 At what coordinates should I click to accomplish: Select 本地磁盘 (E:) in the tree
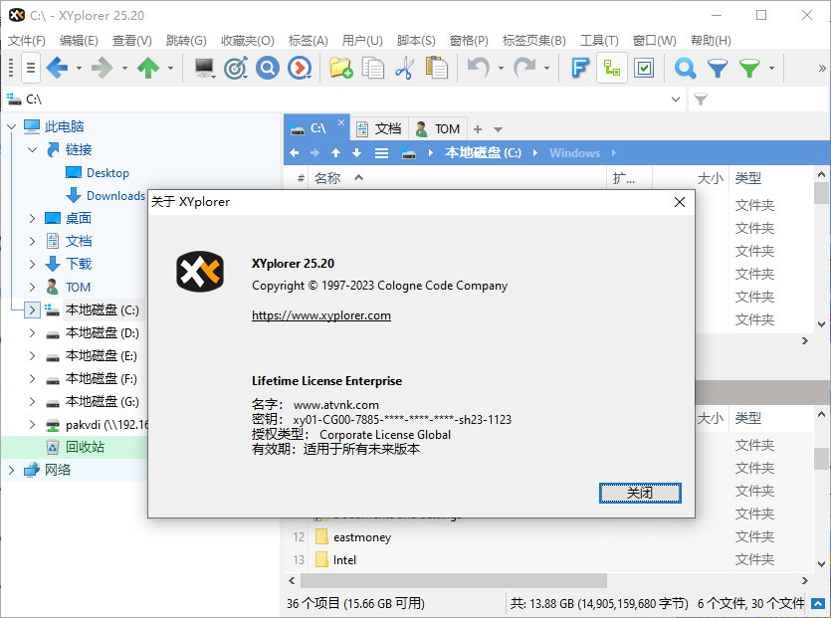click(x=102, y=355)
